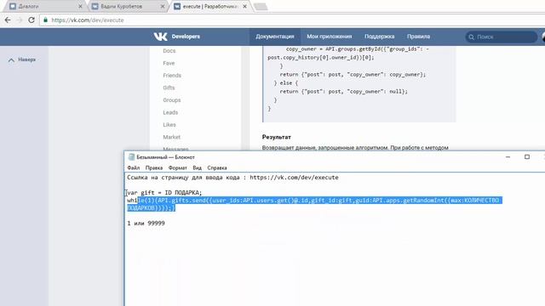Select the execute | Разработчикам tab
Viewport: 545px width, 306px height.
[209, 7]
